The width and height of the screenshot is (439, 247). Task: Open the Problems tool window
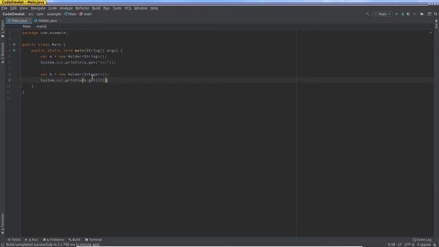(x=54, y=239)
